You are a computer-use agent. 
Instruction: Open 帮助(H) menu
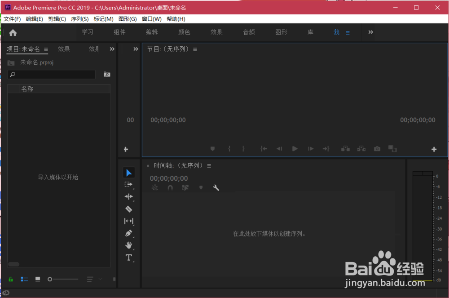tap(176, 19)
